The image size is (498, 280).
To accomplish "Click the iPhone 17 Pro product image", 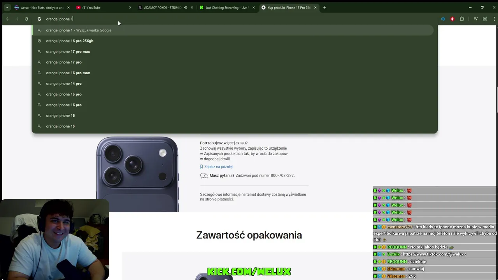I will pyautogui.click(x=137, y=173).
